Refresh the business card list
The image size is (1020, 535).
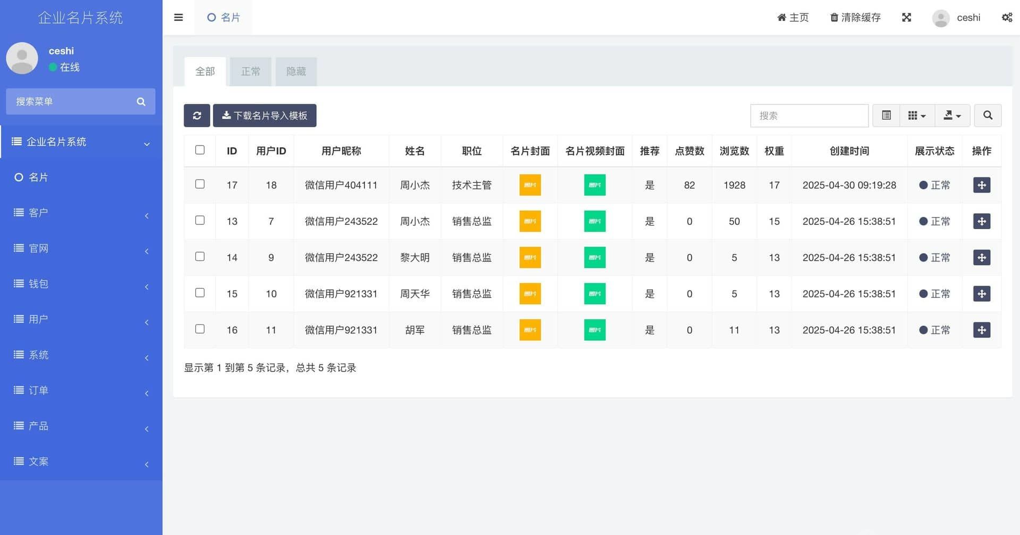[x=197, y=116]
